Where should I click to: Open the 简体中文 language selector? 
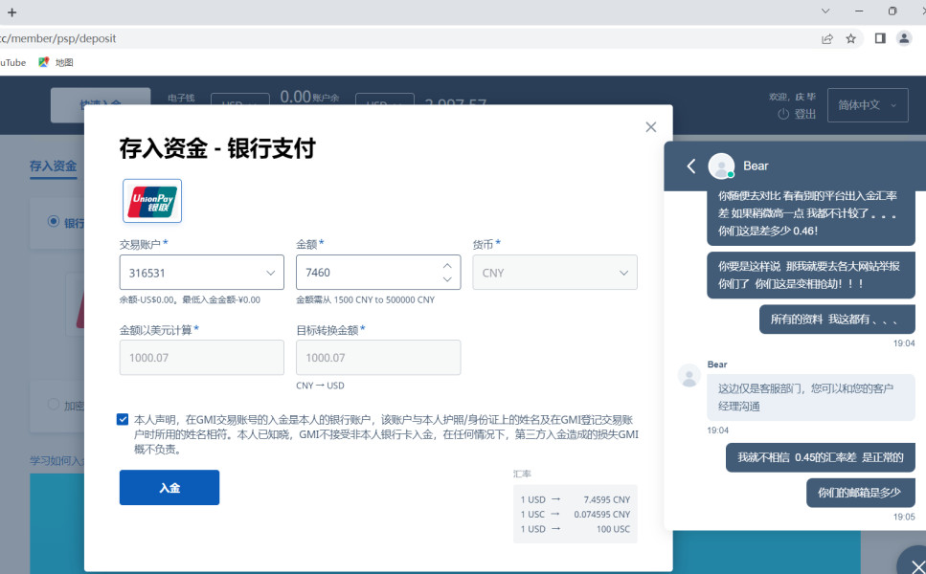tap(867, 105)
